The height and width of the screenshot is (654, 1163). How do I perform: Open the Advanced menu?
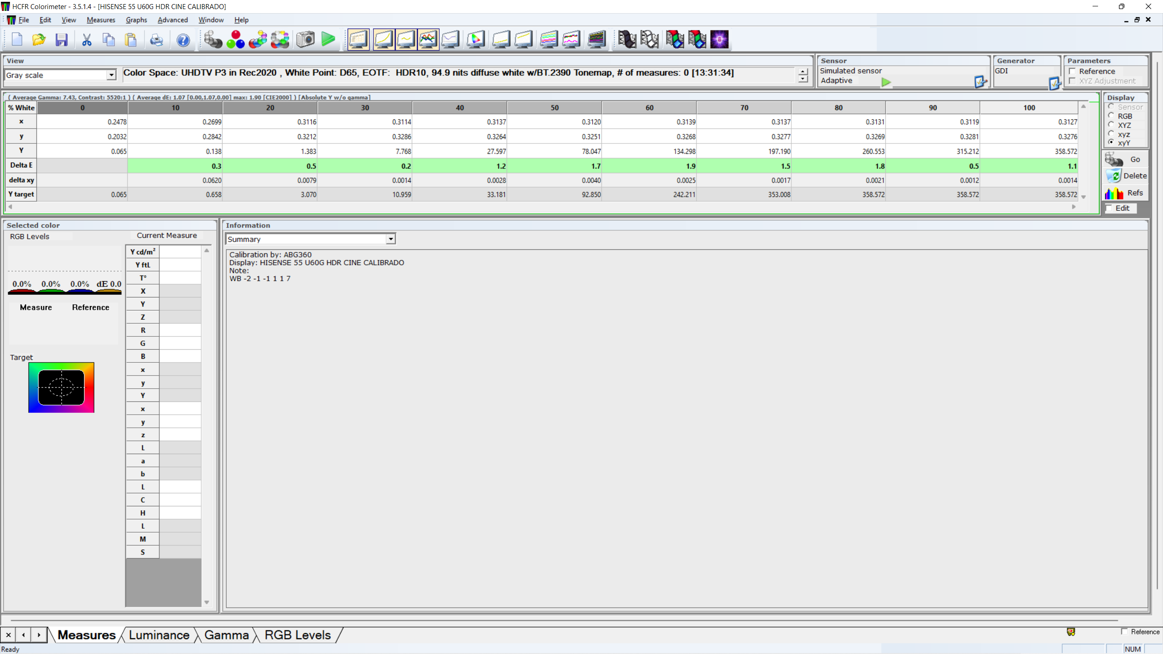(172, 20)
